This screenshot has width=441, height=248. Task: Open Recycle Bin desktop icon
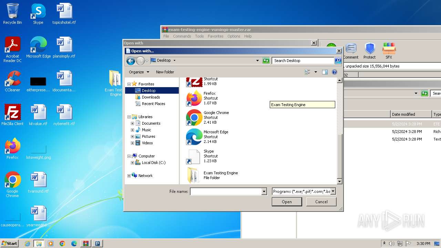12,14
